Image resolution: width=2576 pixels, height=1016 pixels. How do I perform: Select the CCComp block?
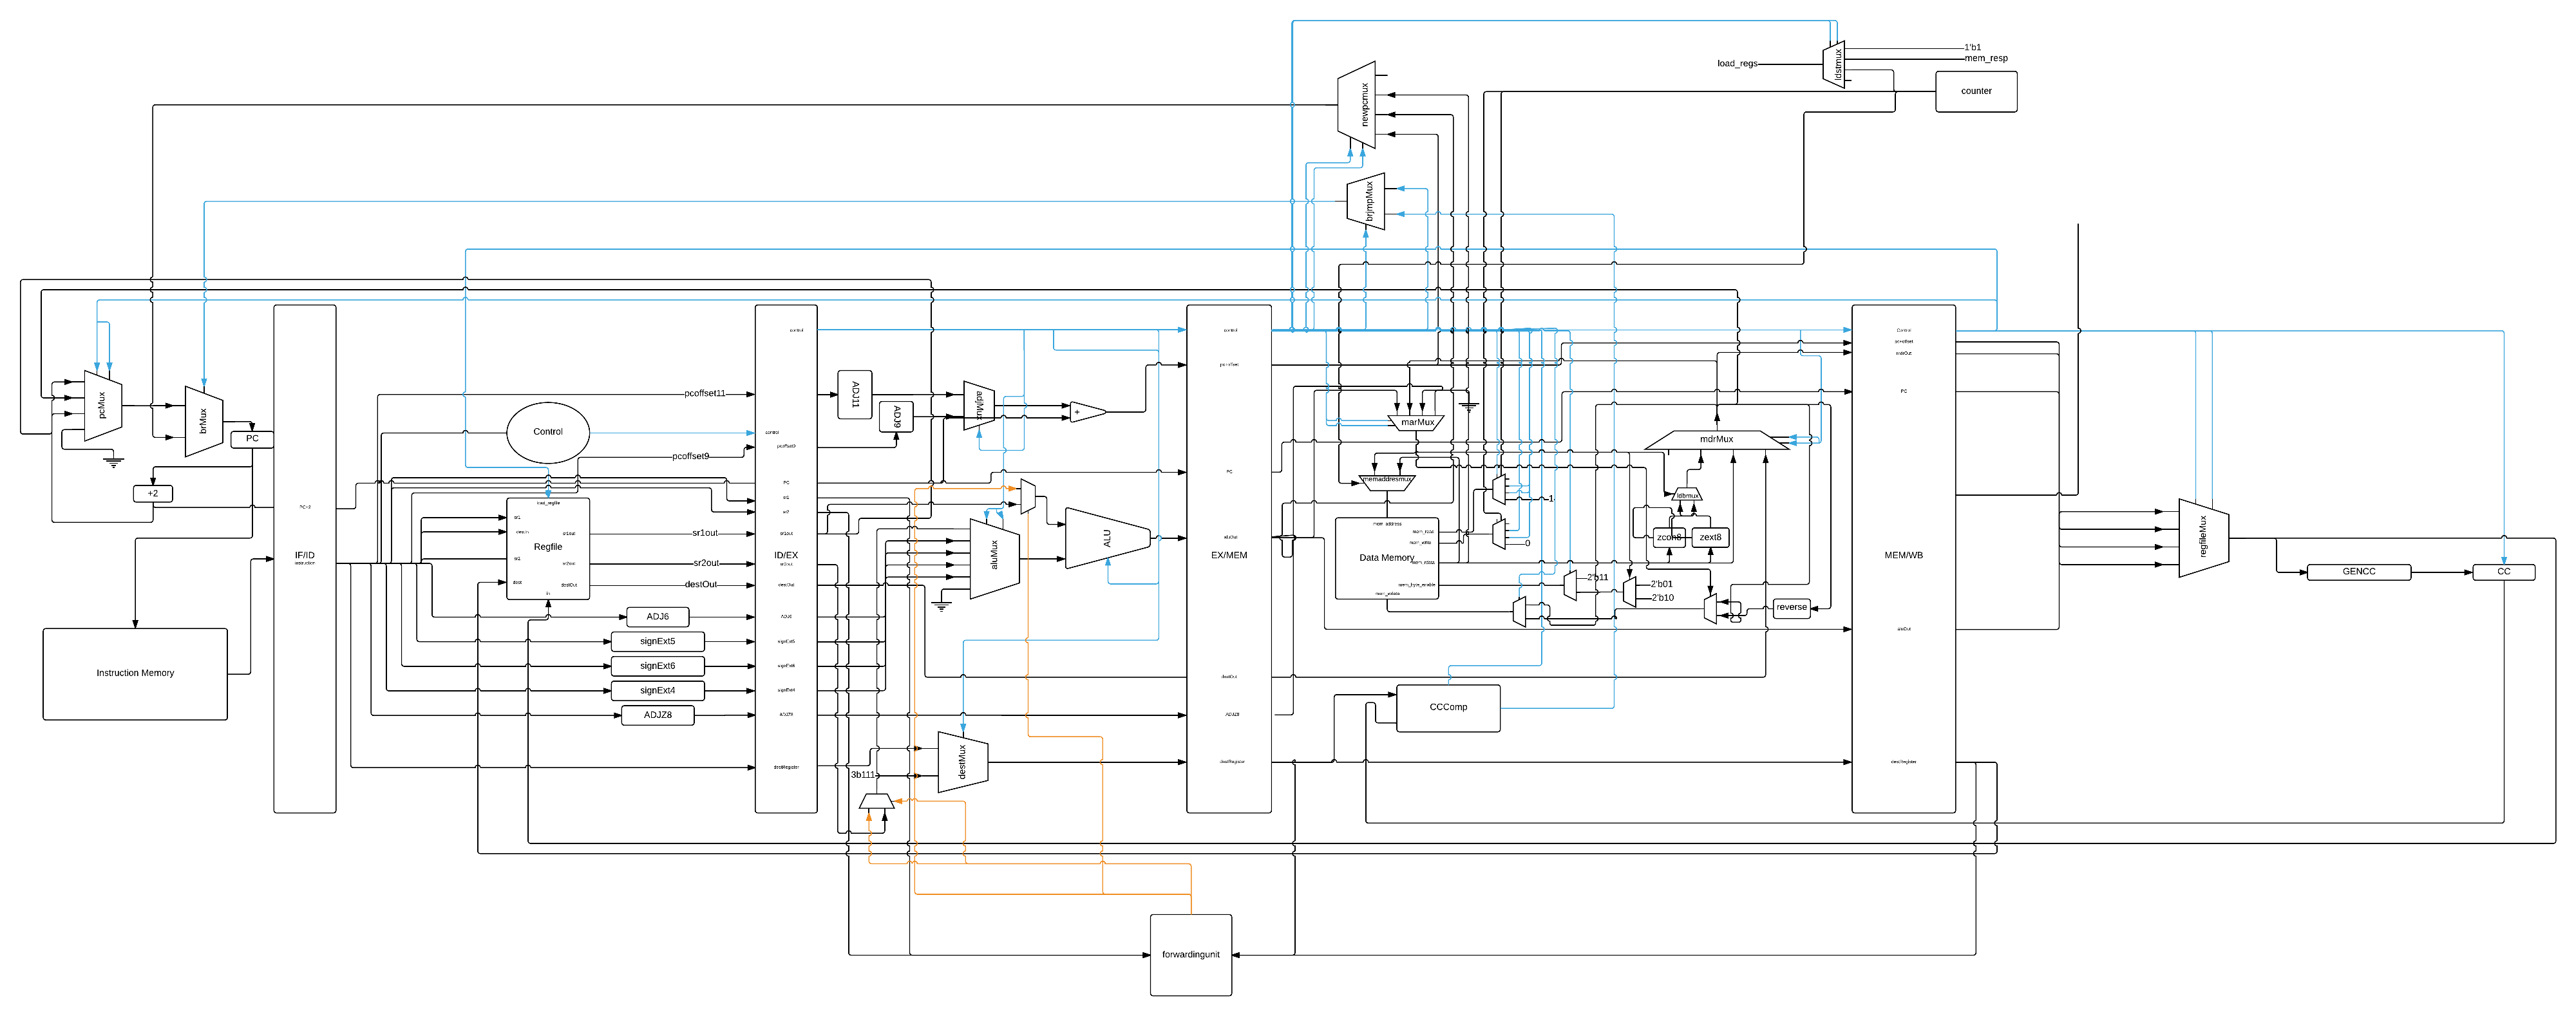pyautogui.click(x=1448, y=708)
